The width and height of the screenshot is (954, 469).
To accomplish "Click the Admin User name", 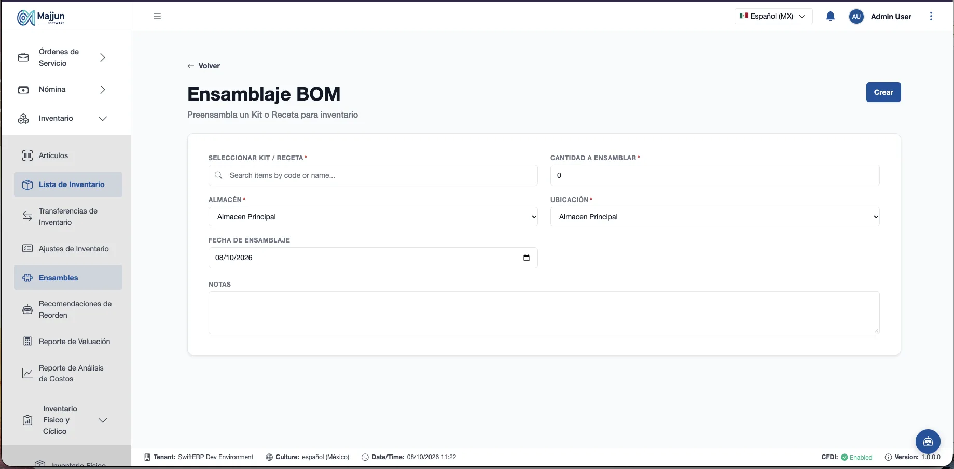I will 891,17.
